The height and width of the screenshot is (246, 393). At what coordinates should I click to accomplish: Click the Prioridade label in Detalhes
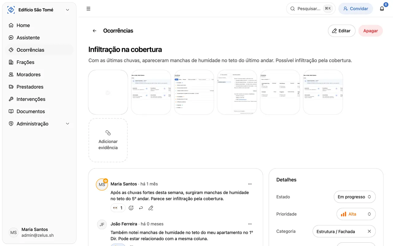point(286,214)
